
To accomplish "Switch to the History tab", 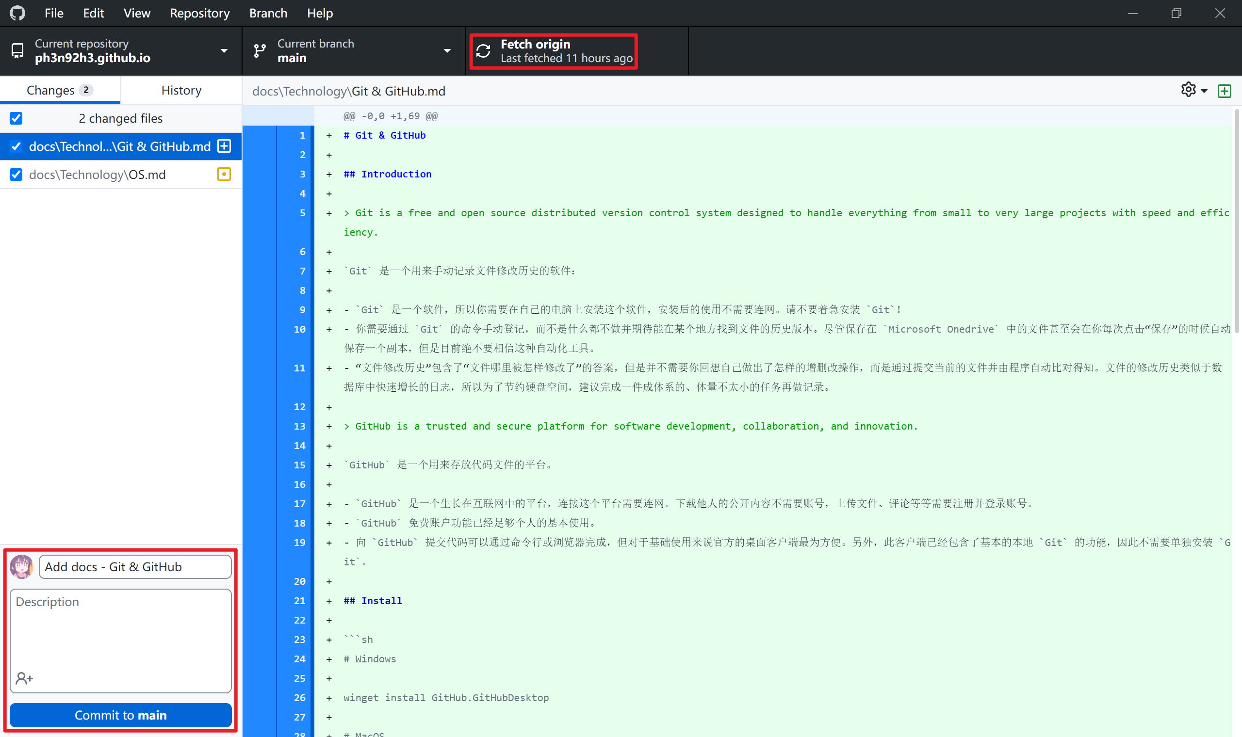I will [x=181, y=90].
